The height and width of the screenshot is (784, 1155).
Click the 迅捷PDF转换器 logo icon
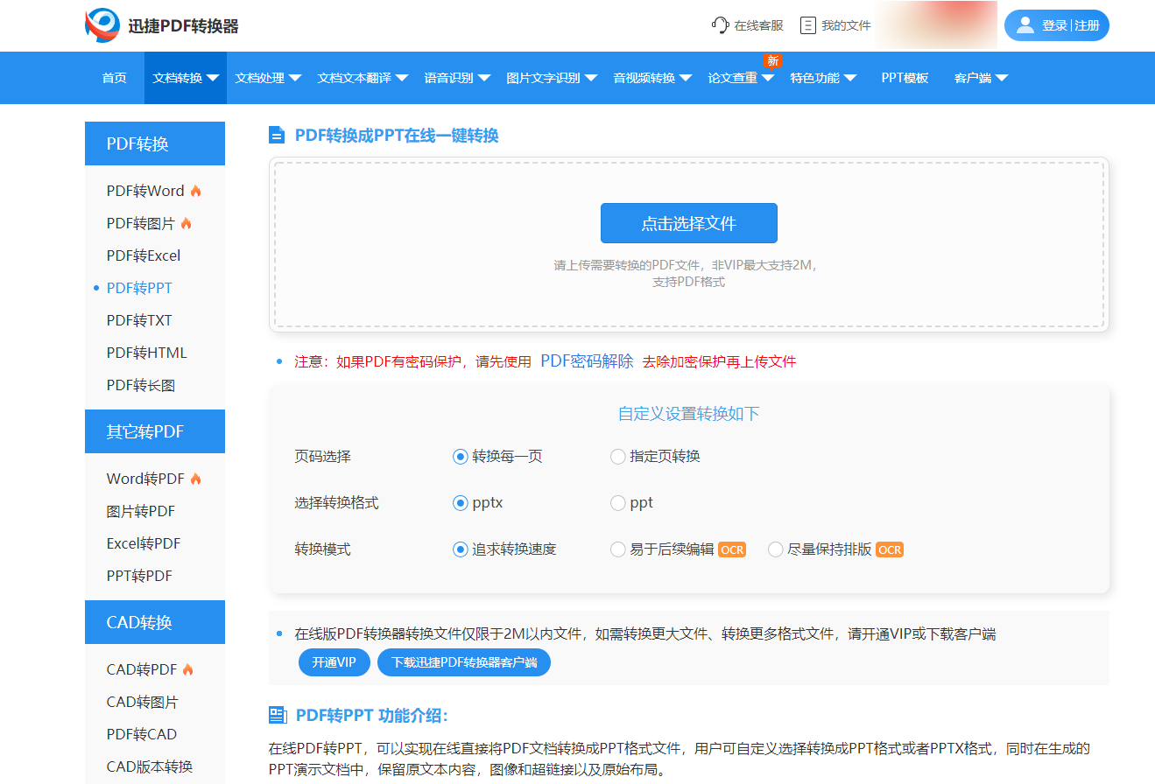(102, 25)
